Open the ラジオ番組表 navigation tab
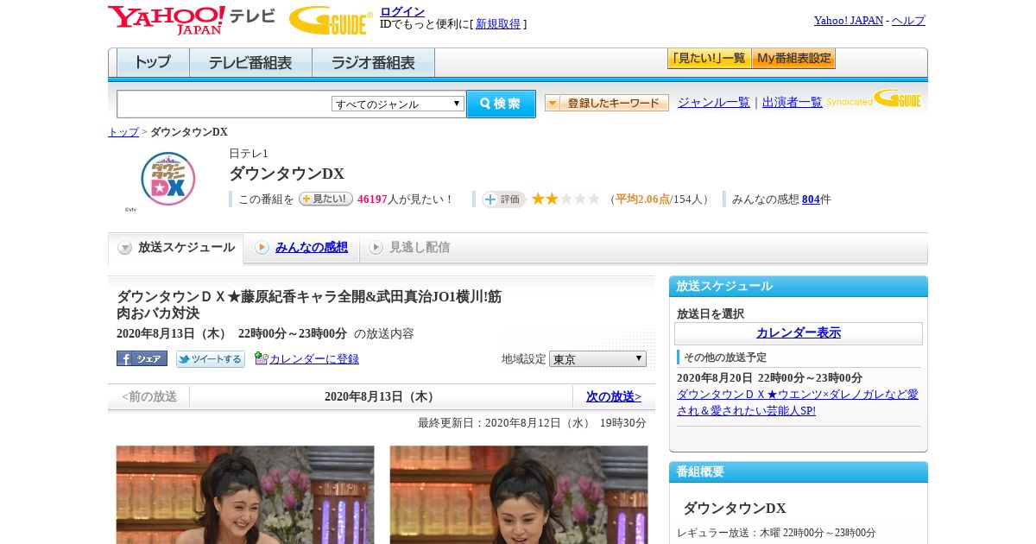 tap(373, 63)
